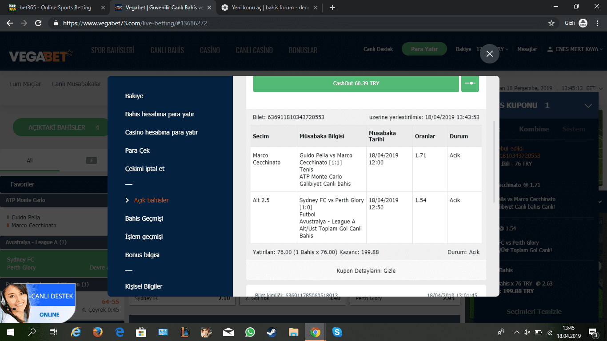Open Bonus bilgisi
This screenshot has width=607, height=341.
click(142, 255)
